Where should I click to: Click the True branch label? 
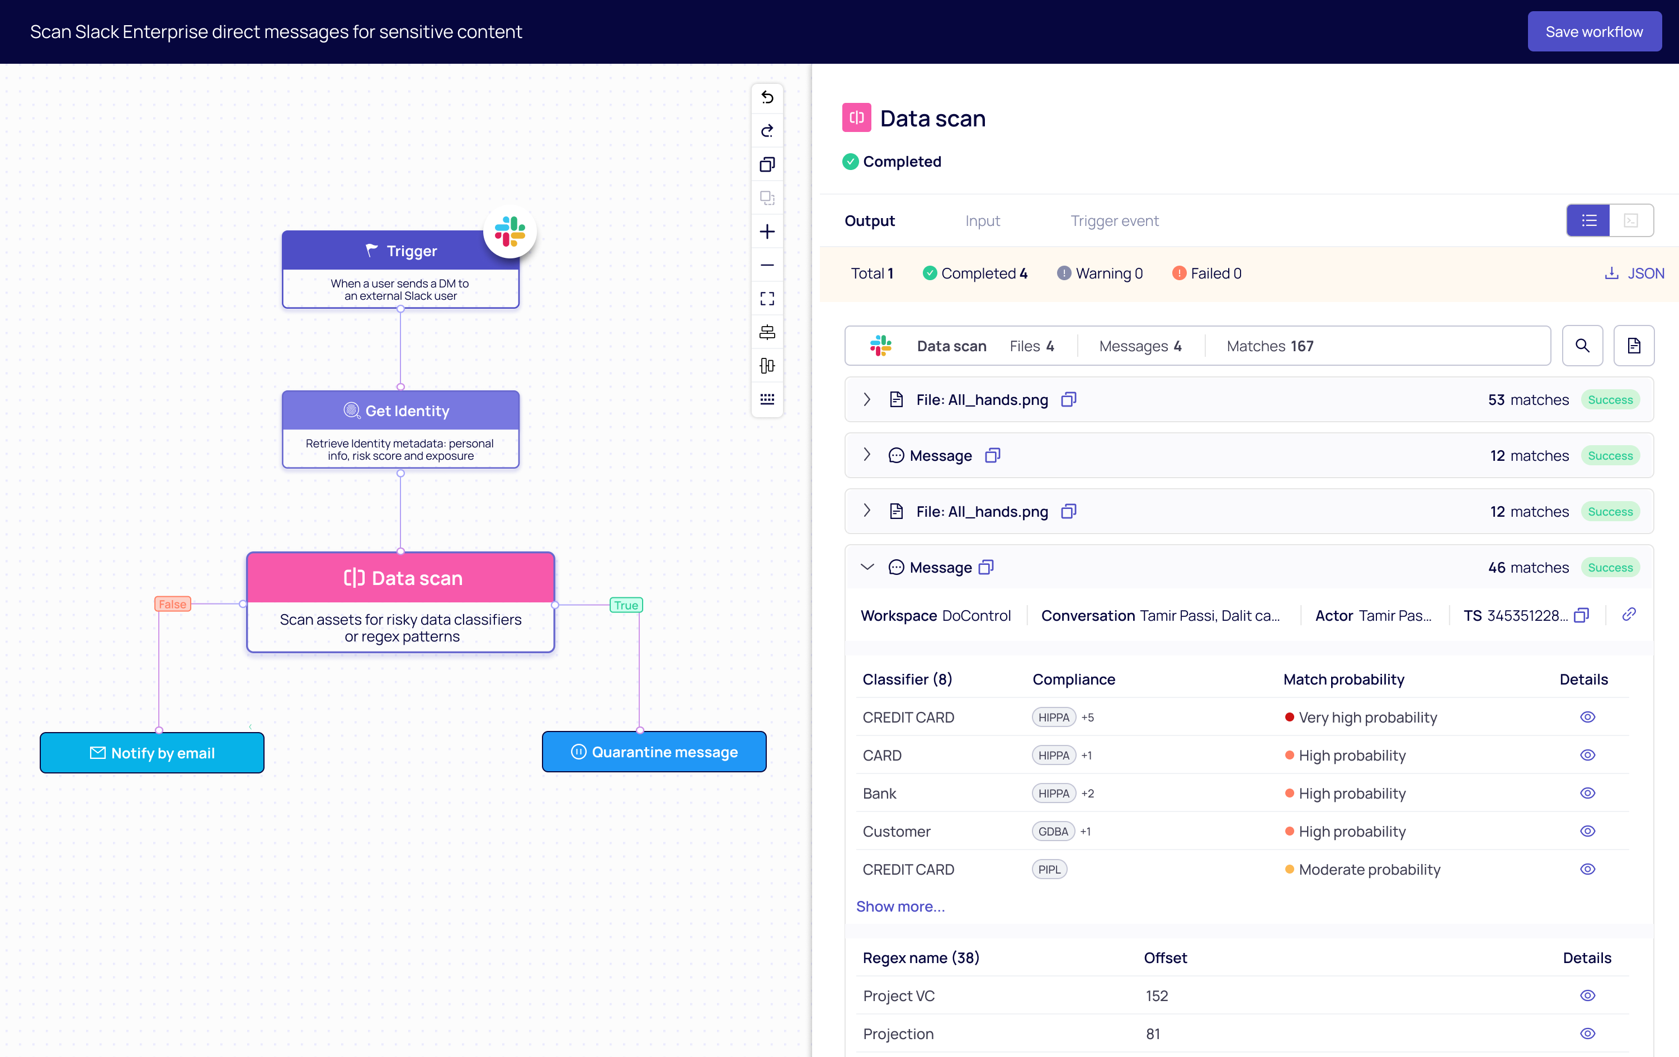[x=625, y=605]
